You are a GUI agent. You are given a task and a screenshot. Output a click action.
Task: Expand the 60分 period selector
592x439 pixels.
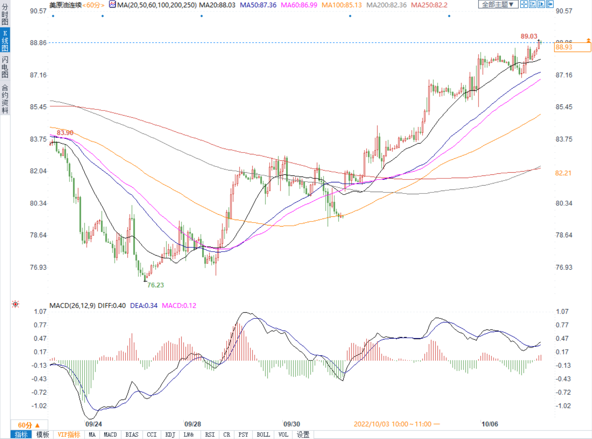(29, 425)
